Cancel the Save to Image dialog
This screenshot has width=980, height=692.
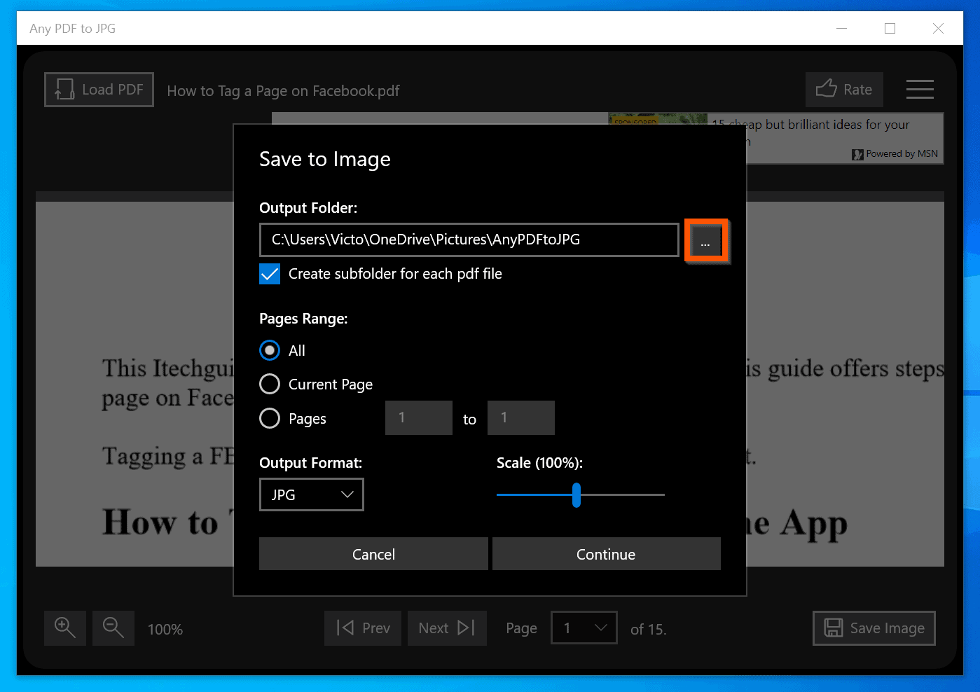pyautogui.click(x=373, y=553)
